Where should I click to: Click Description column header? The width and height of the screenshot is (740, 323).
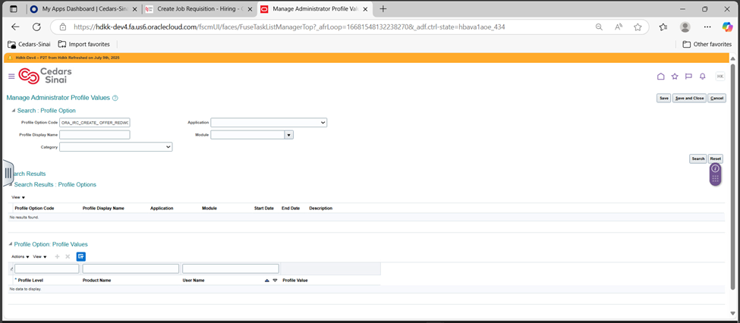click(x=321, y=208)
